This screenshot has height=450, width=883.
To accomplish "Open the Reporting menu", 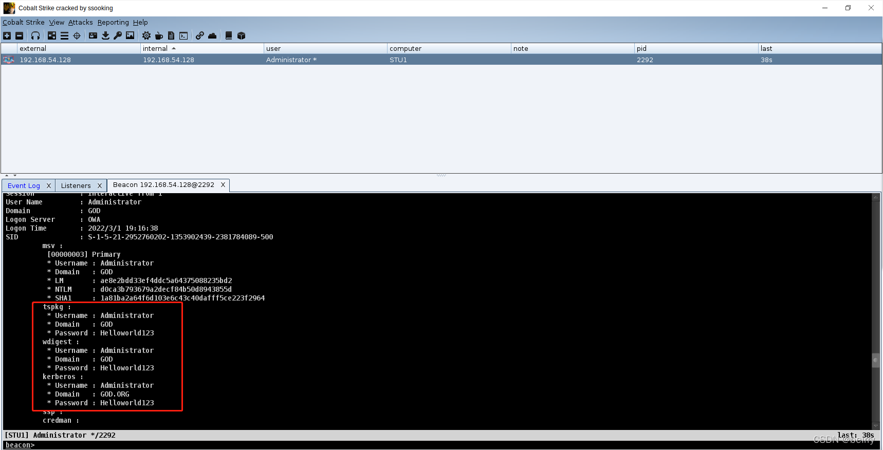I will (113, 22).
